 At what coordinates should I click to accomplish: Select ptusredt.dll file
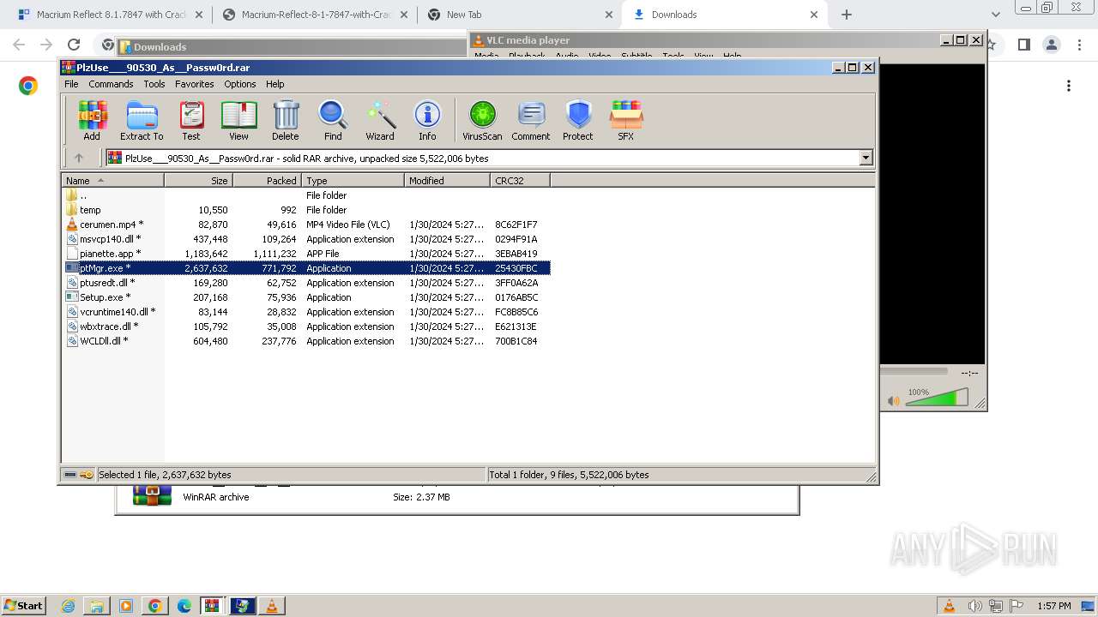tap(306, 283)
